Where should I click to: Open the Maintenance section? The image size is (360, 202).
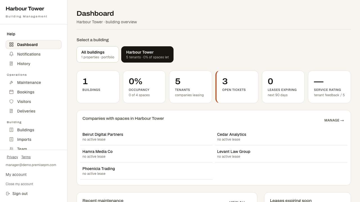(33, 82)
